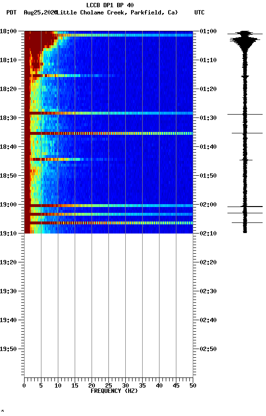
Task: Select the 'Little Cholame Creek, Parkfield, Ca)' text
Action: click(x=117, y=13)
